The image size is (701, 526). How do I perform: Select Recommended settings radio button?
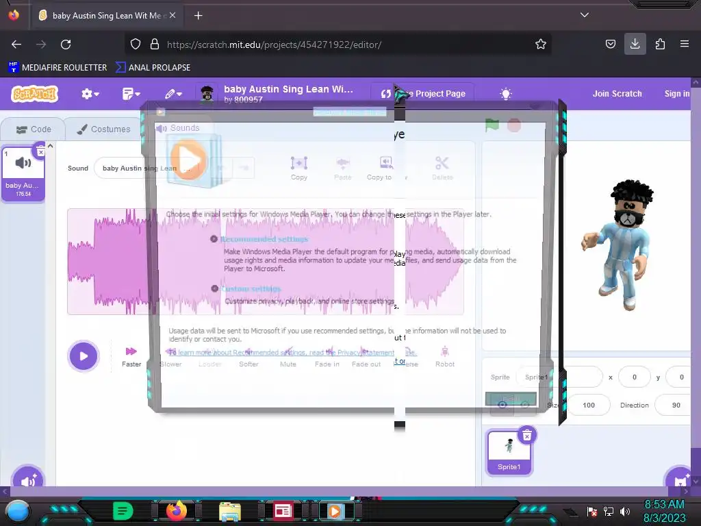(214, 239)
